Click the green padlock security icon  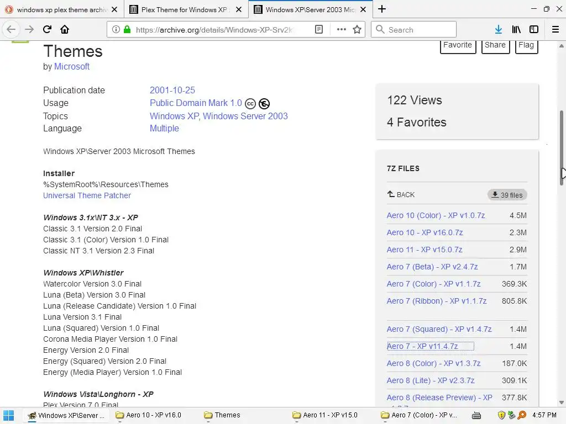click(127, 30)
